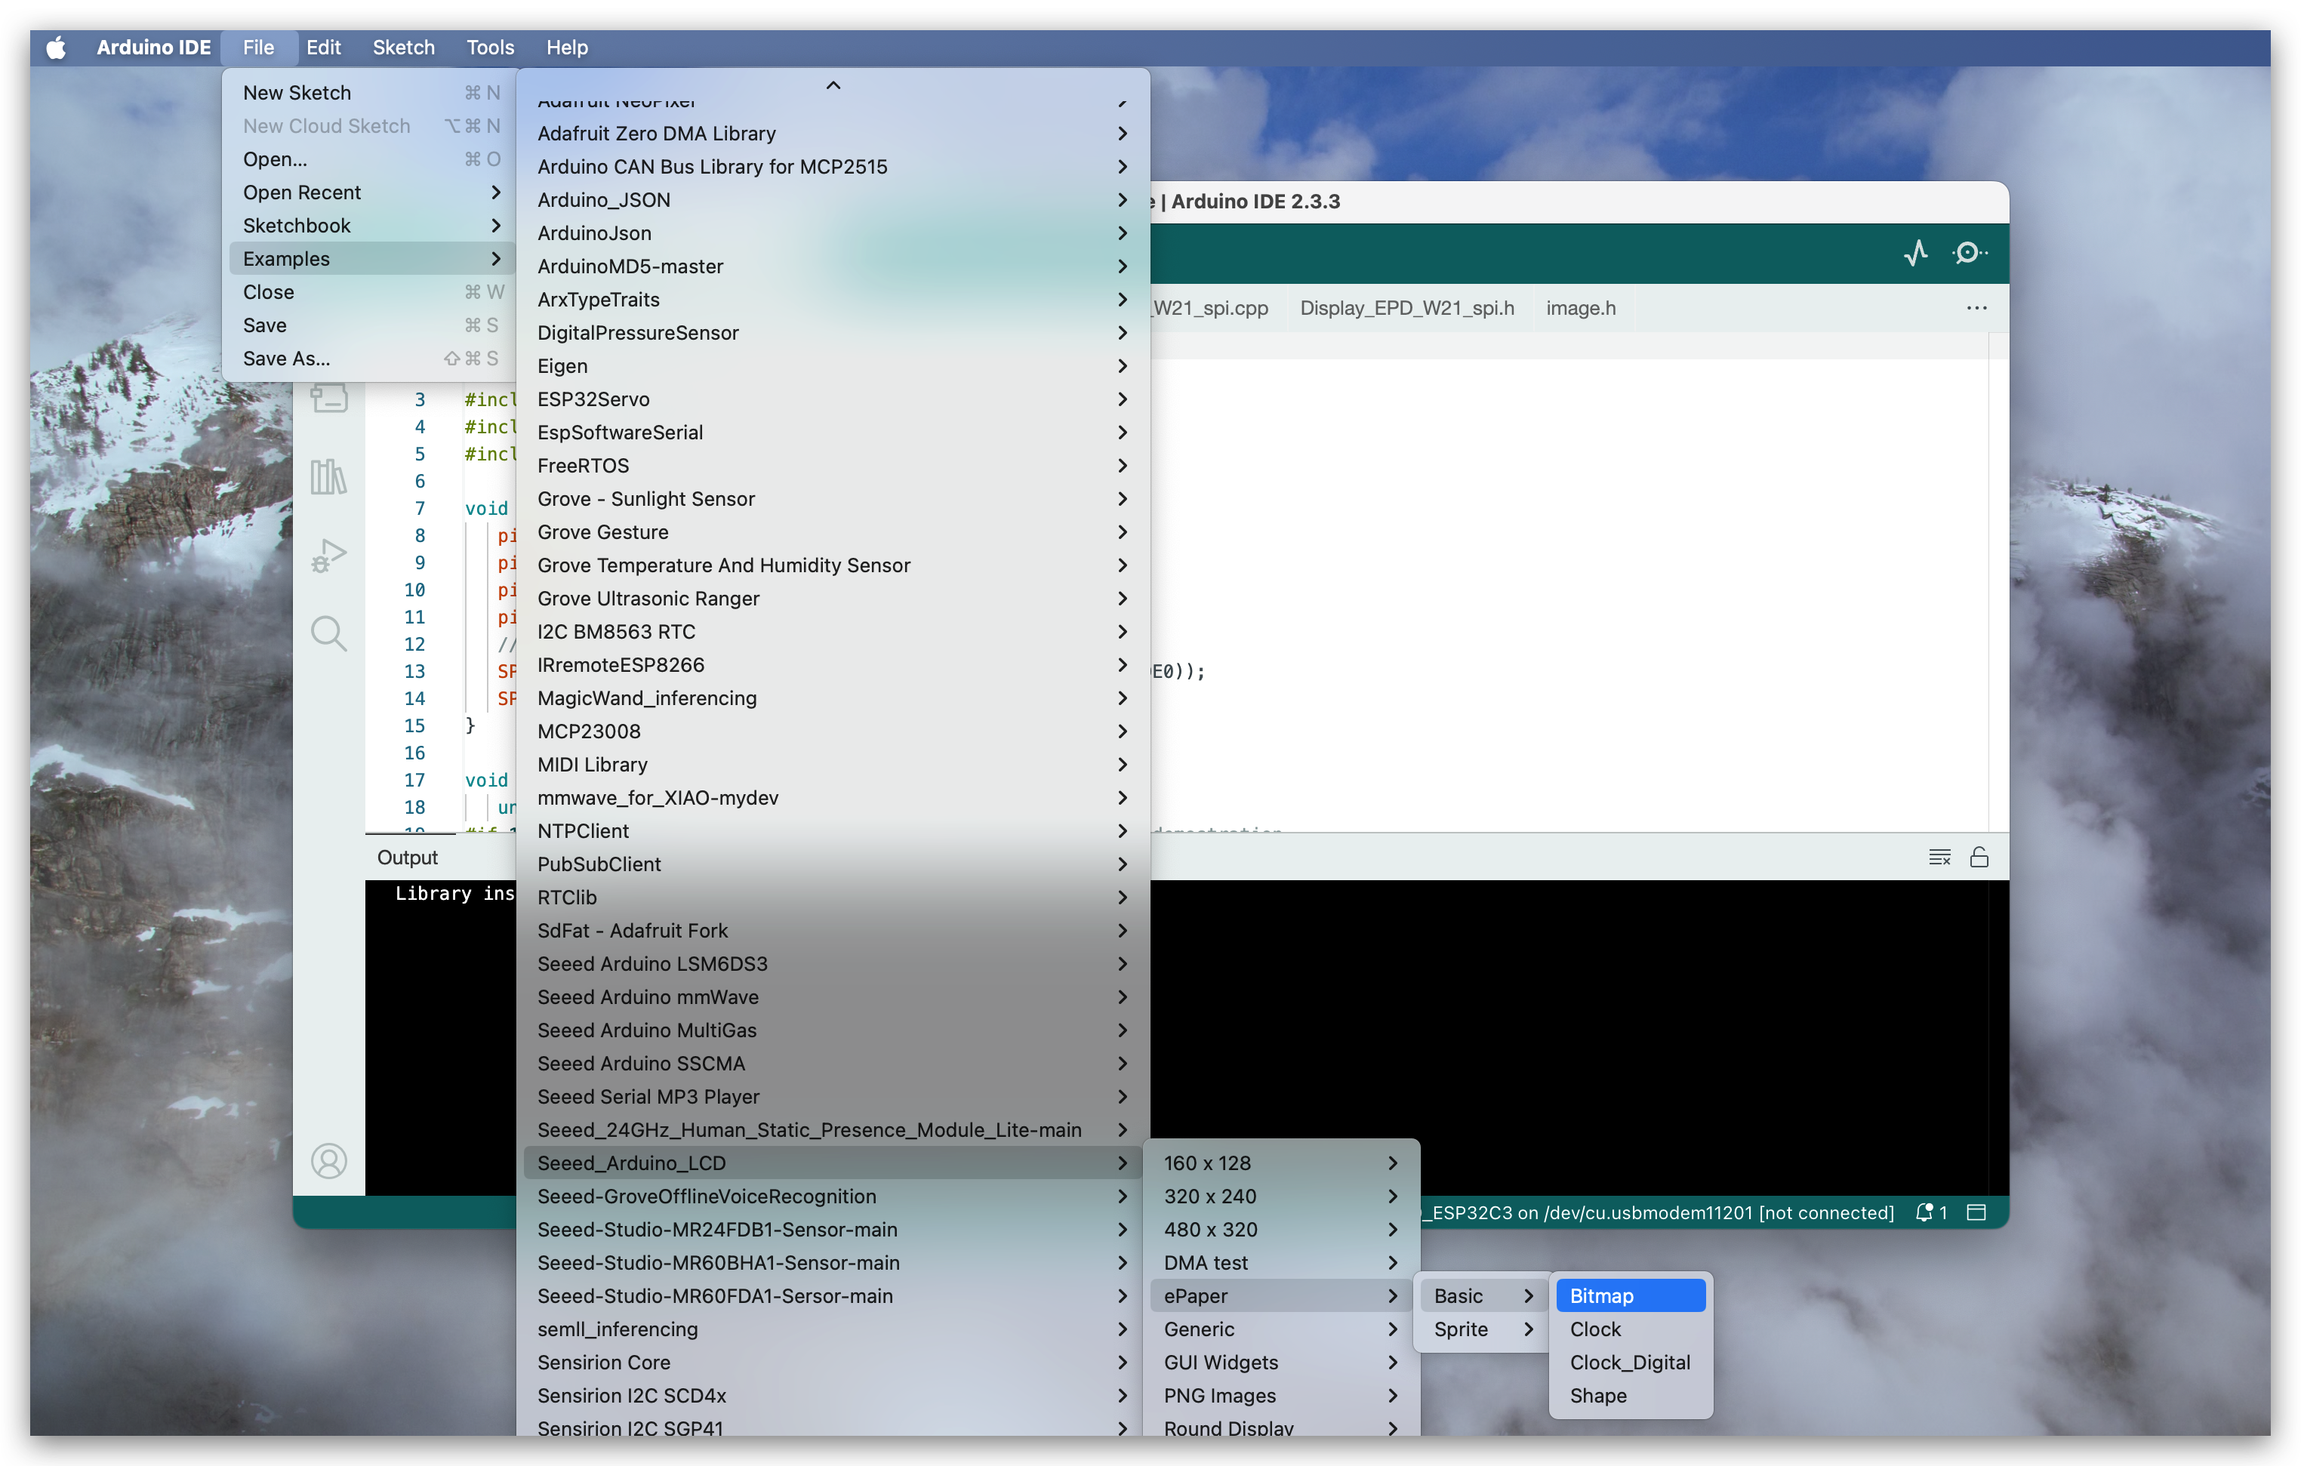Show notifications in status bar
The image size is (2301, 1466).
click(x=1931, y=1213)
